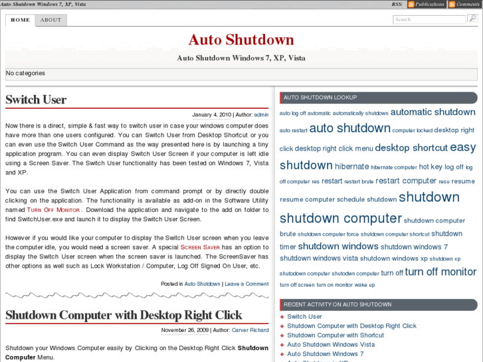Select the 'automatically shutdown' tag
The height and width of the screenshot is (362, 483).
coord(360,114)
